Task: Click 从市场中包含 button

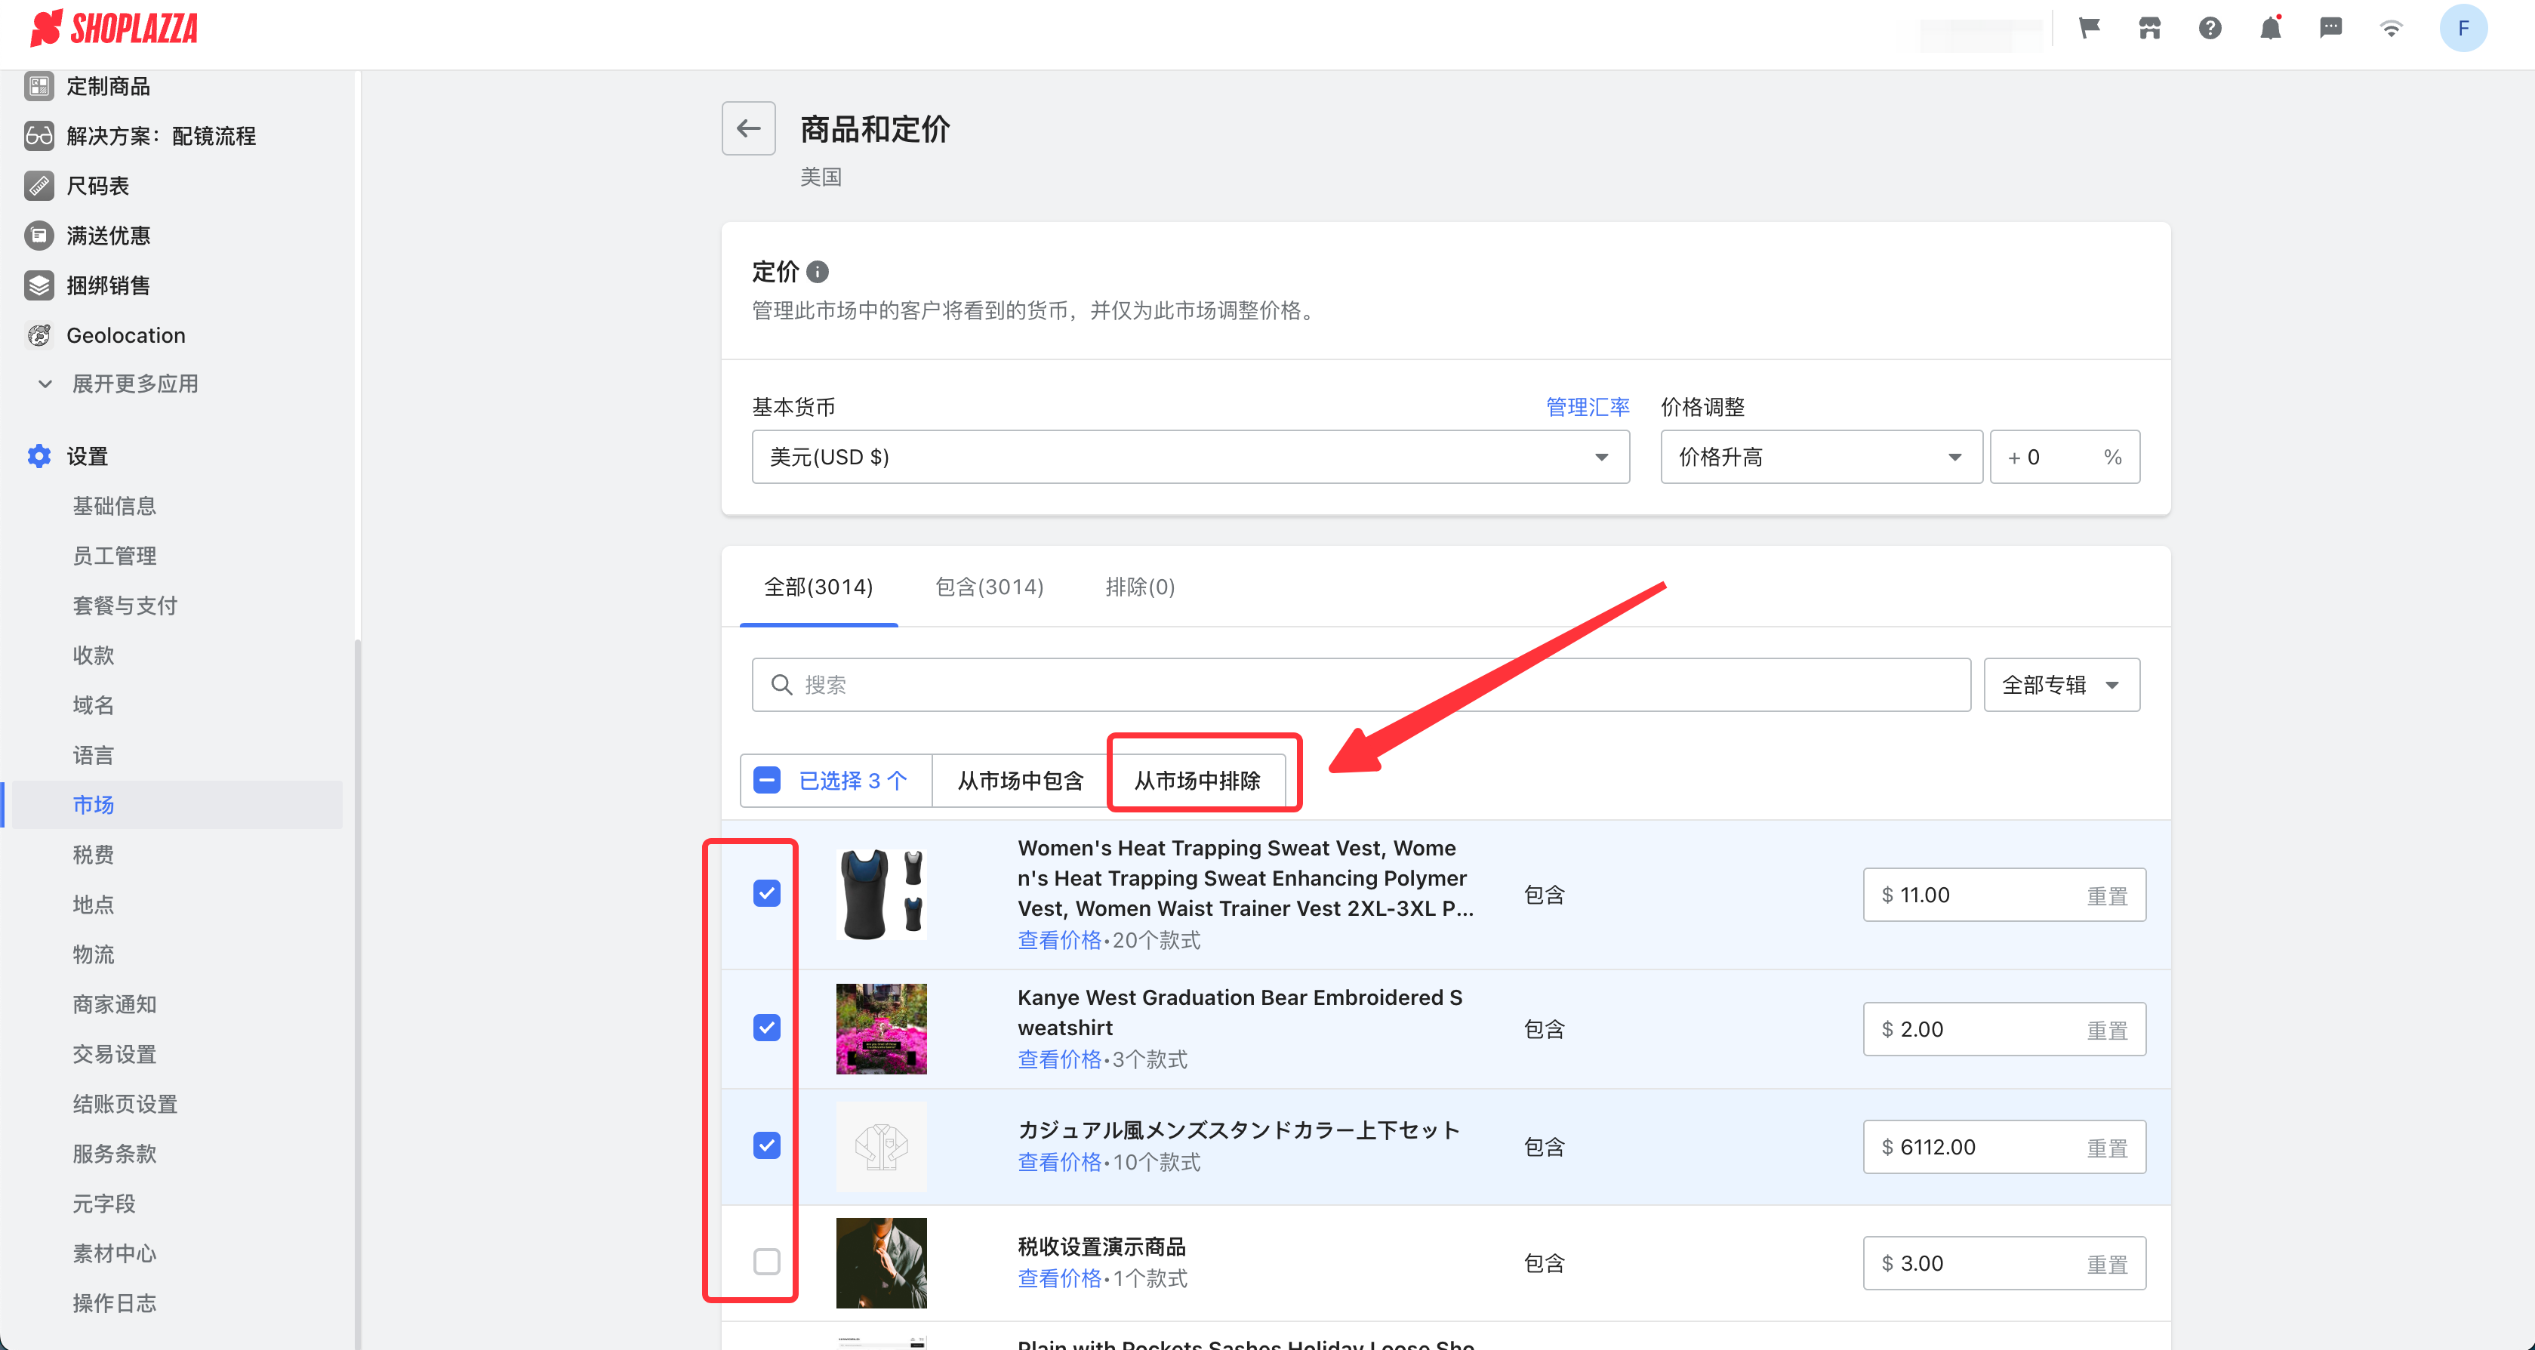Action: (1021, 780)
